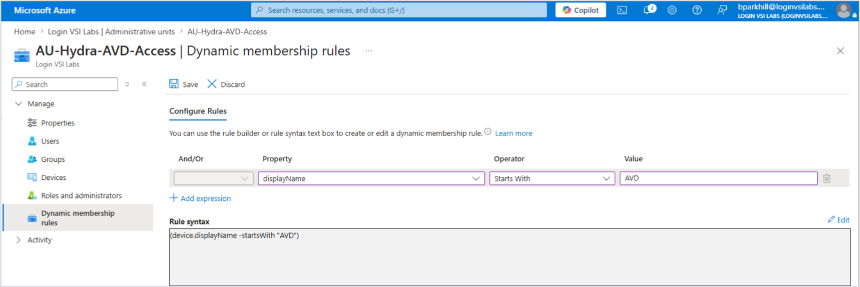This screenshot has height=287, width=860.
Task: Focus the sidebar Search field
Action: [65, 84]
